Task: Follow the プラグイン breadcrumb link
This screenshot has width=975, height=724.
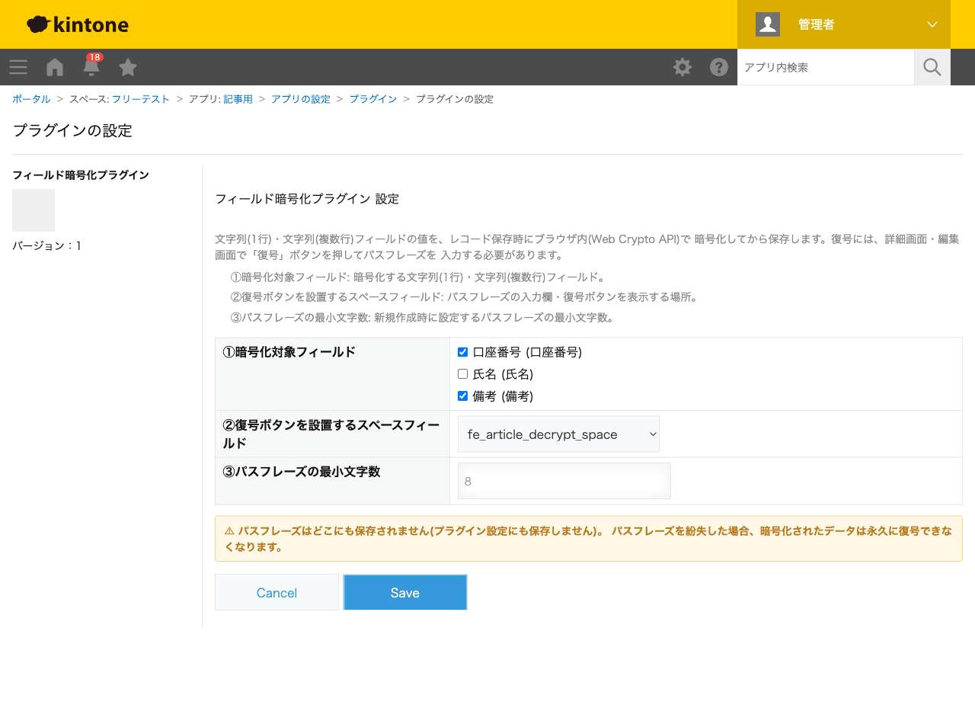Action: pos(373,99)
